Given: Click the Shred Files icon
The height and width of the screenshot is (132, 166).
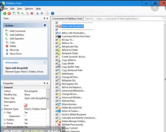Looking at the screenshot, I should [60, 101].
